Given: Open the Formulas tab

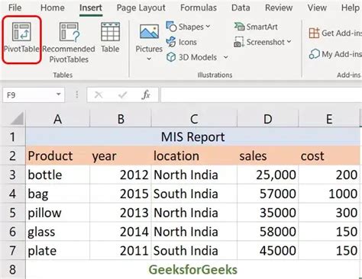Looking at the screenshot, I should [x=199, y=8].
